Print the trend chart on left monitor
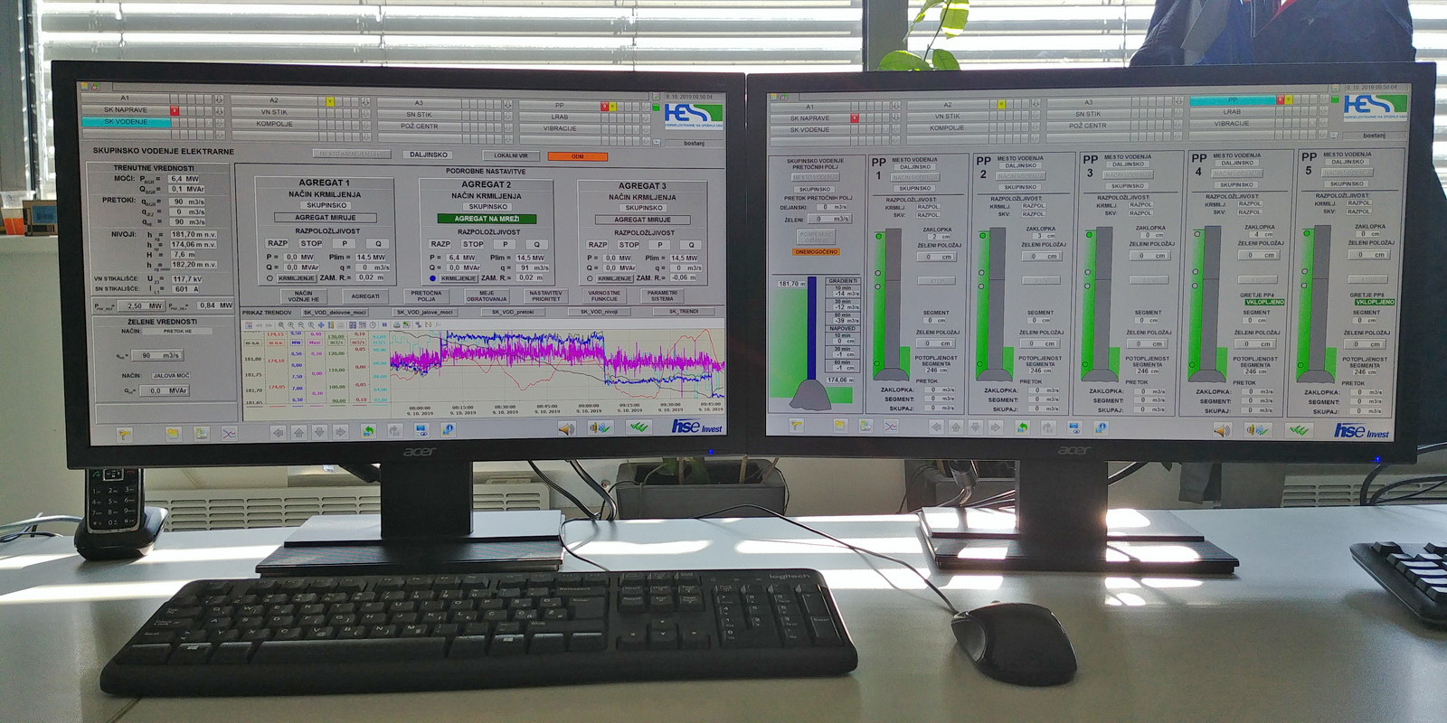The width and height of the screenshot is (1447, 723). [397, 324]
